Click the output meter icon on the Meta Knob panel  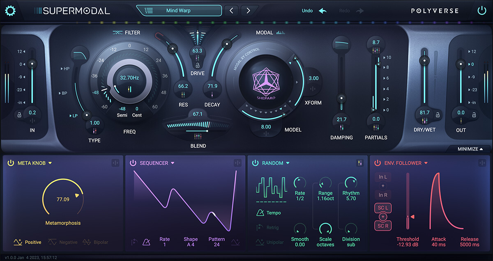pos(115,163)
